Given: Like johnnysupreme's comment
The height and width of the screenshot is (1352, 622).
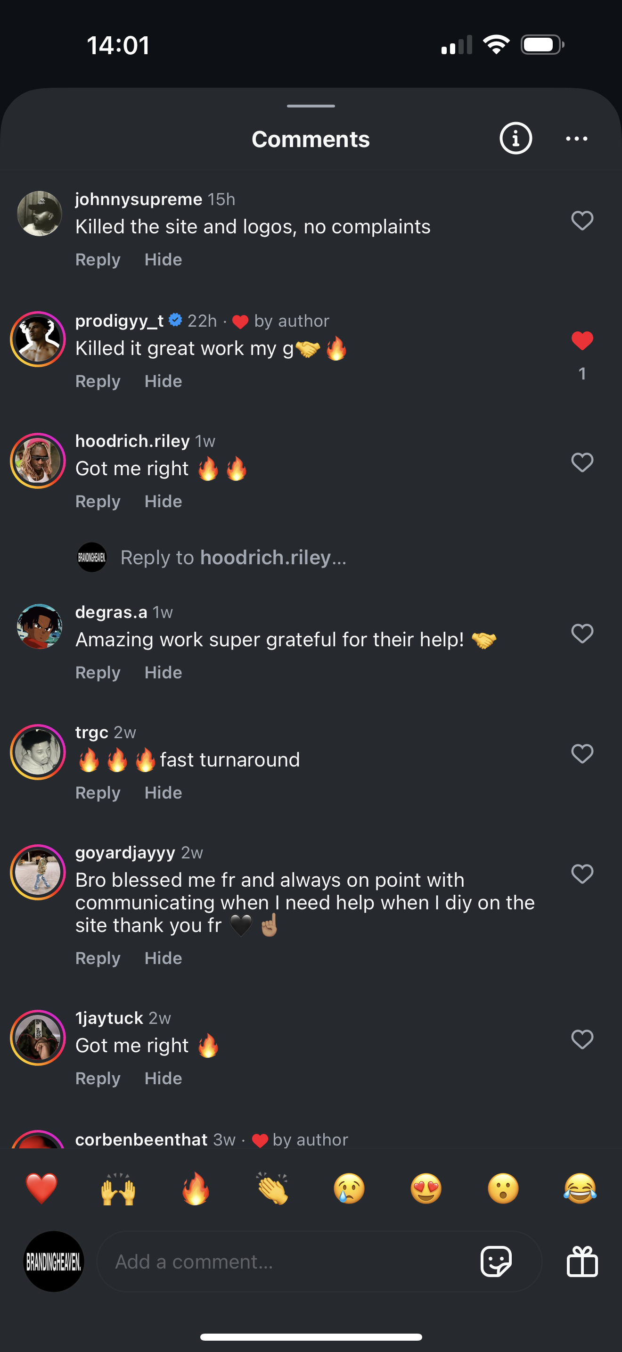Looking at the screenshot, I should pos(581,221).
